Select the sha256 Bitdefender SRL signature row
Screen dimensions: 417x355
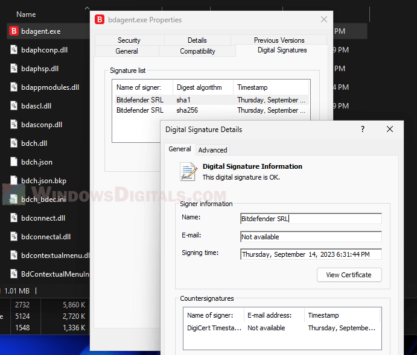(x=212, y=110)
